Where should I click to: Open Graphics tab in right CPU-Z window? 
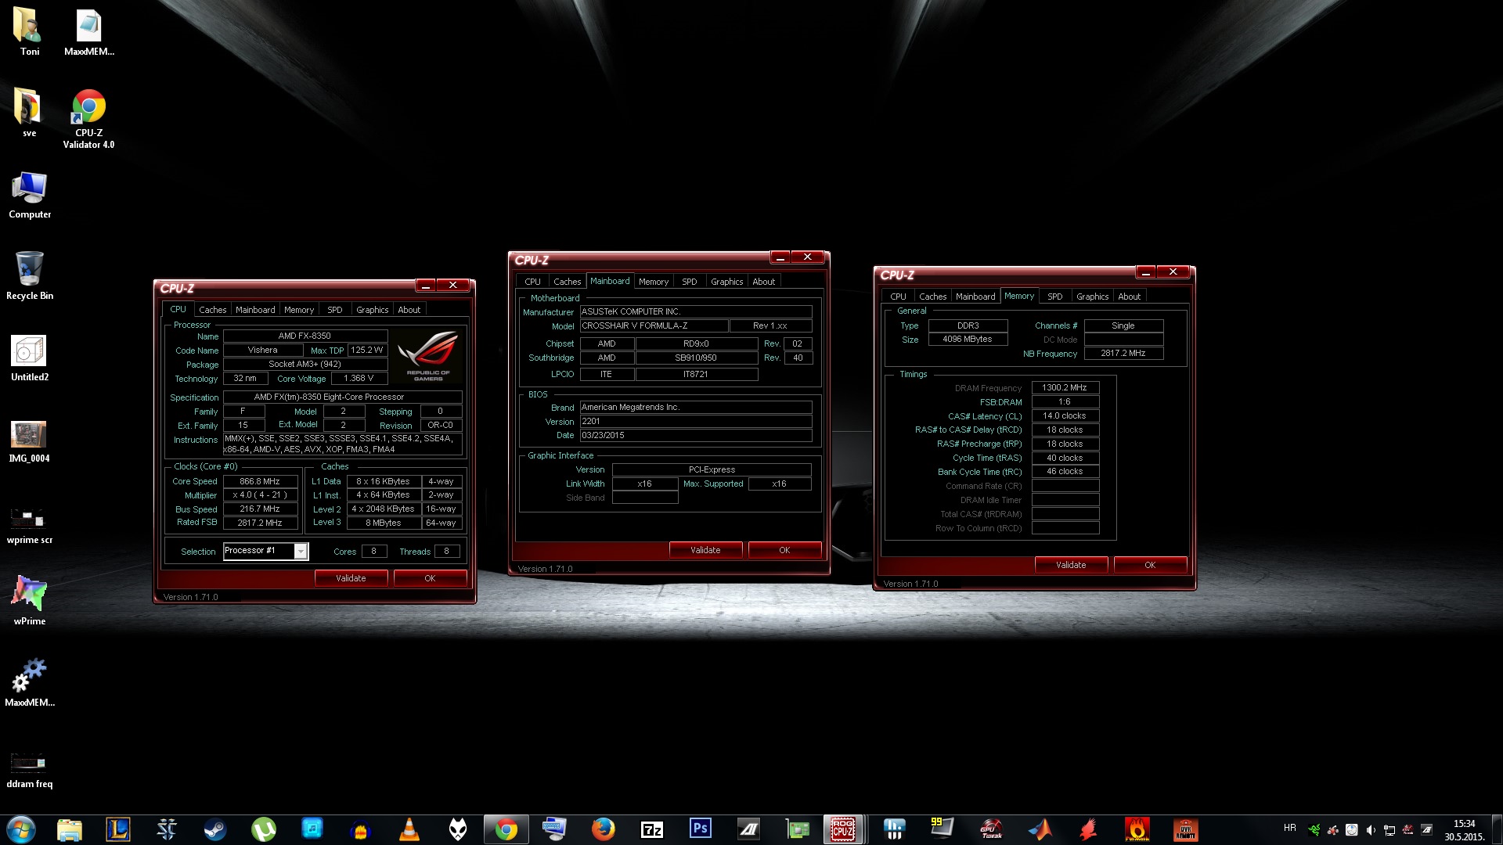click(1092, 297)
